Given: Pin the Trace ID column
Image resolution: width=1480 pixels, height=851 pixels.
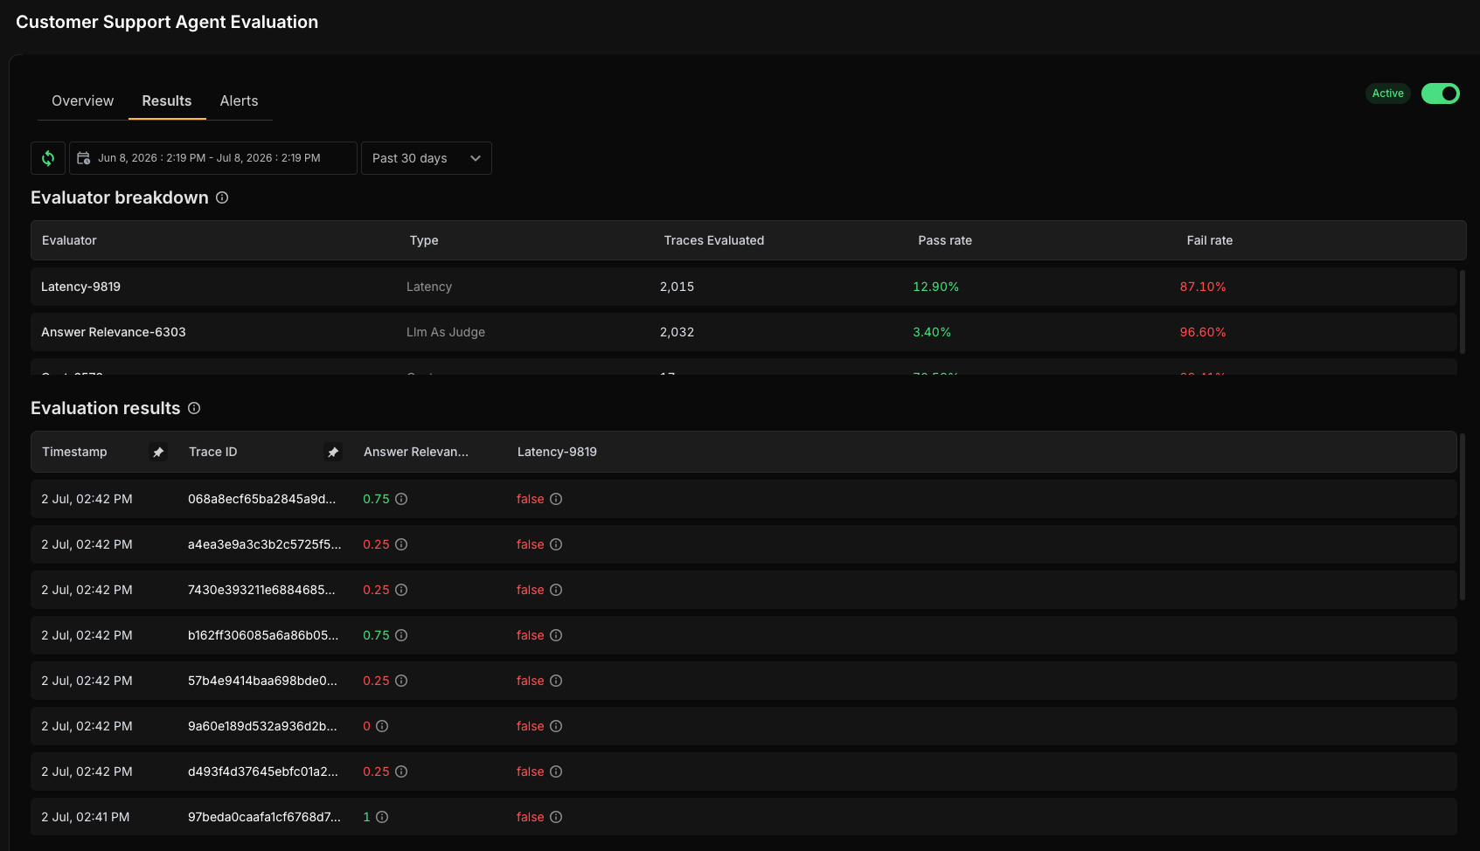Looking at the screenshot, I should (333, 452).
